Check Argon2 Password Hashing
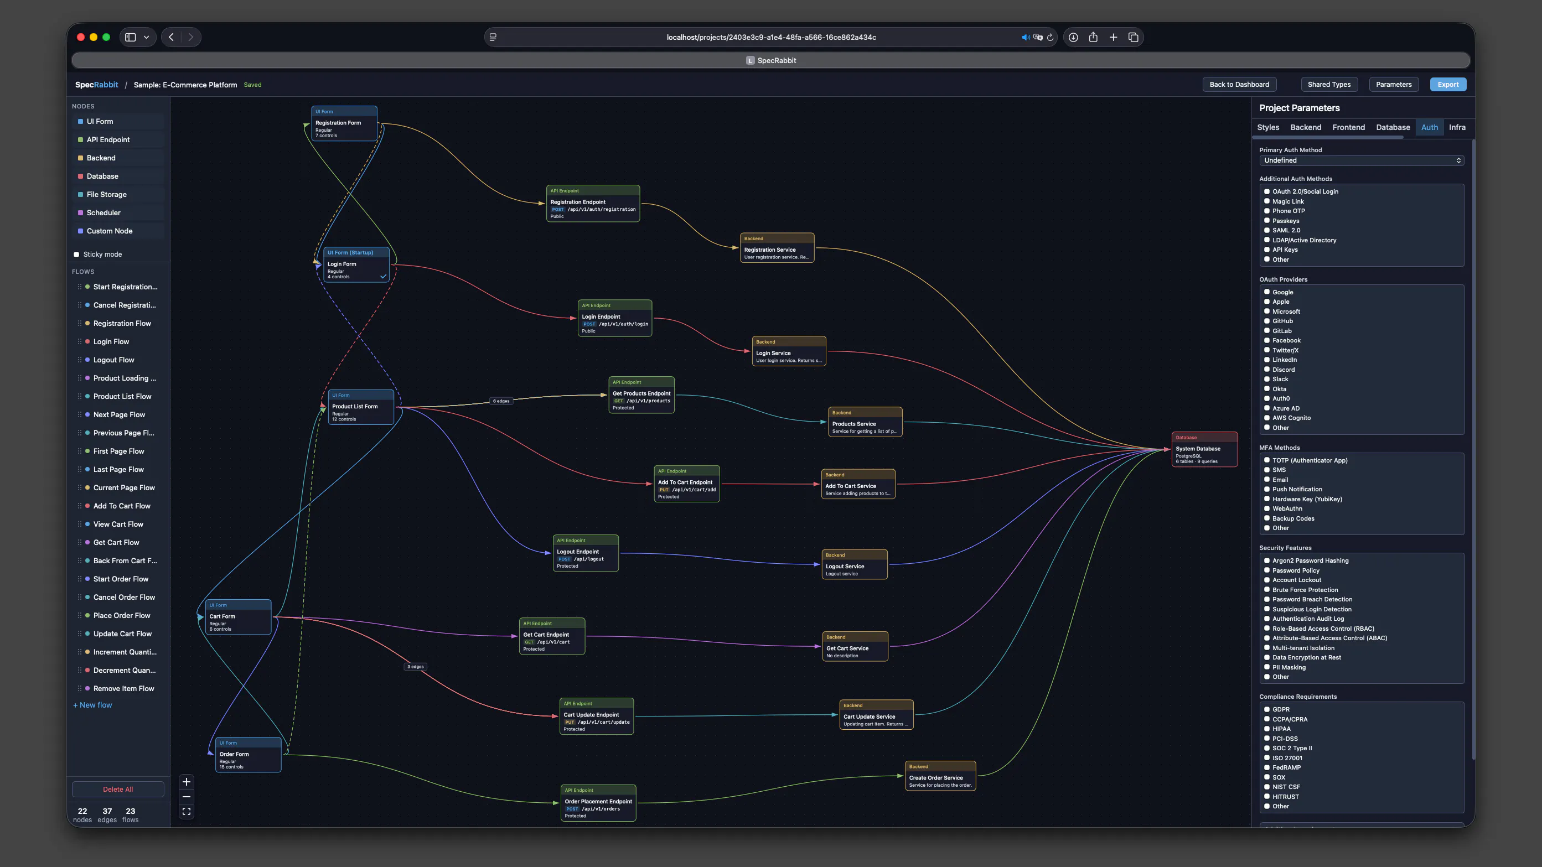1542x867 pixels. click(1266, 560)
